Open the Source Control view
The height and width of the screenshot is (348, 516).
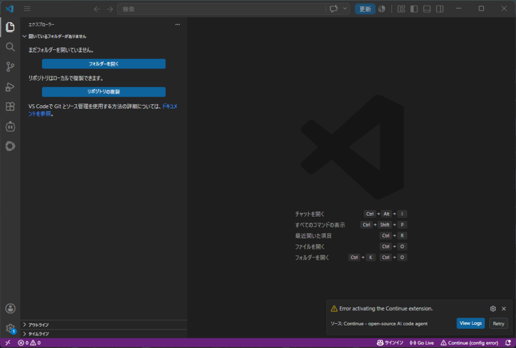tap(10, 67)
